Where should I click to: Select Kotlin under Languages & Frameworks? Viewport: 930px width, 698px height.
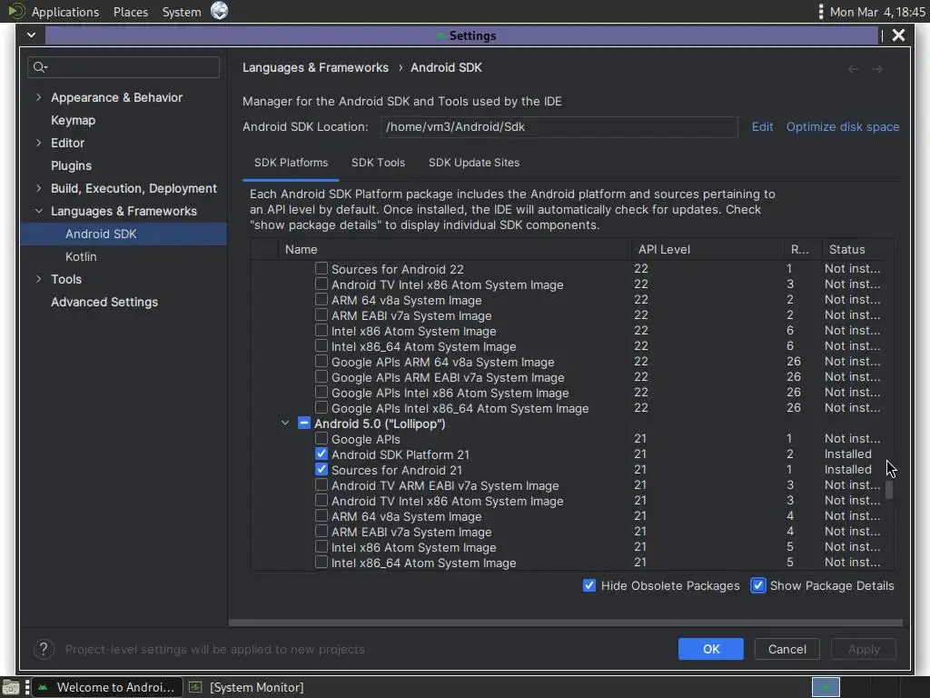pos(81,256)
